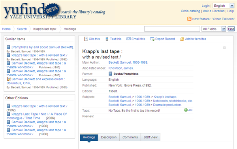Screen dimensions: 237x149
Task: Open the Help link
Action: point(231,11)
